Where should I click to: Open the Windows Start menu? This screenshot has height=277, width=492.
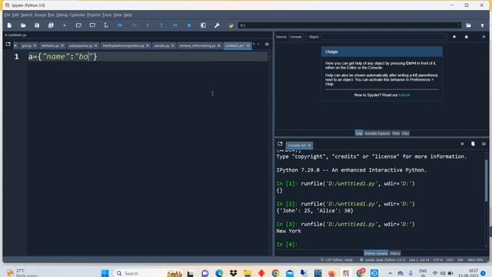tap(105, 273)
